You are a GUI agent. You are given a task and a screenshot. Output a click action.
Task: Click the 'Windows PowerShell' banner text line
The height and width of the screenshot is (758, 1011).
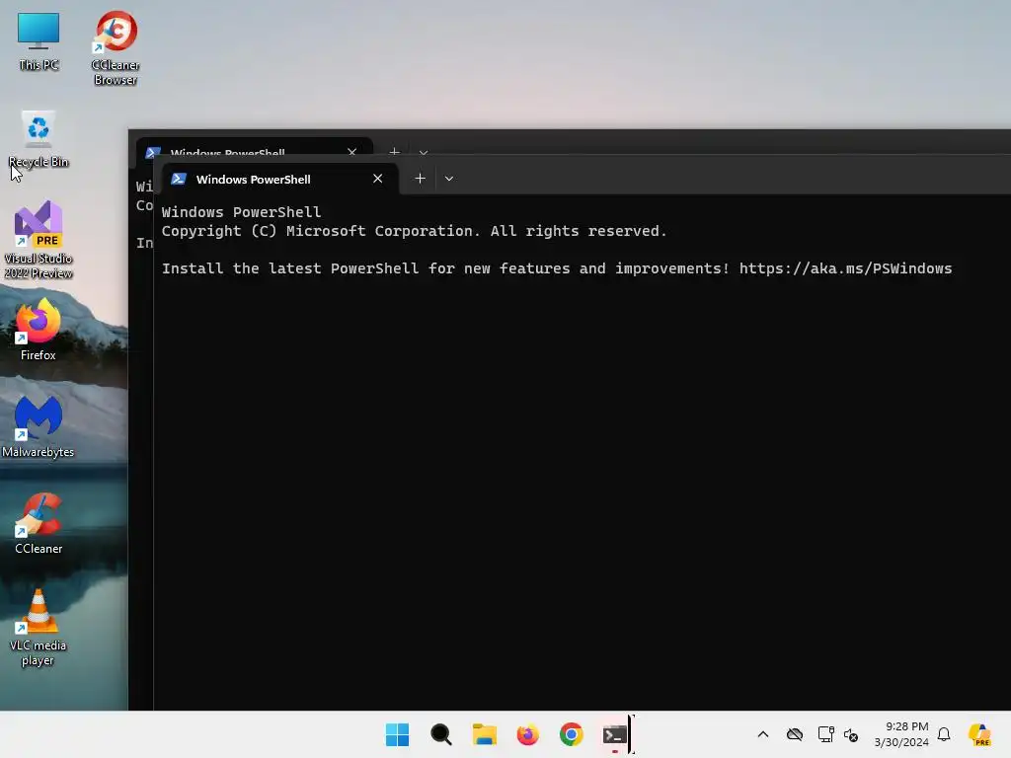click(x=241, y=212)
